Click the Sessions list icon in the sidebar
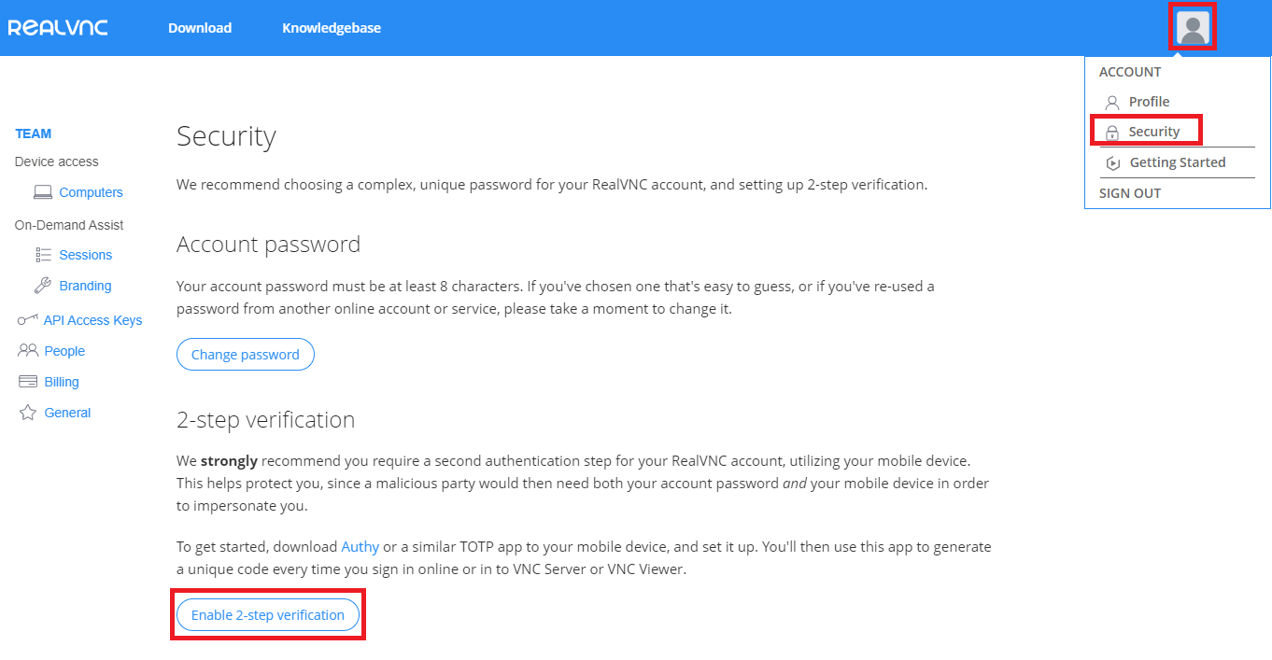1272x660 pixels. (43, 254)
